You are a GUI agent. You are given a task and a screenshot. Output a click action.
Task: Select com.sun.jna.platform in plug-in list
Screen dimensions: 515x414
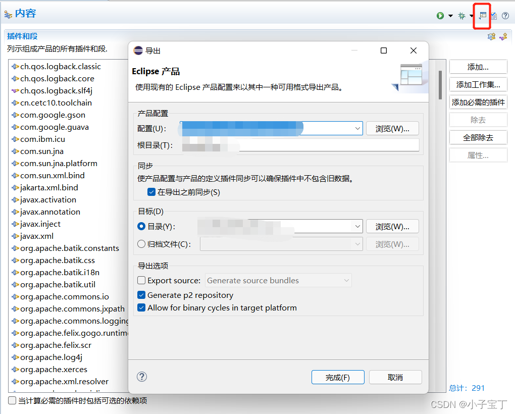pos(59,163)
